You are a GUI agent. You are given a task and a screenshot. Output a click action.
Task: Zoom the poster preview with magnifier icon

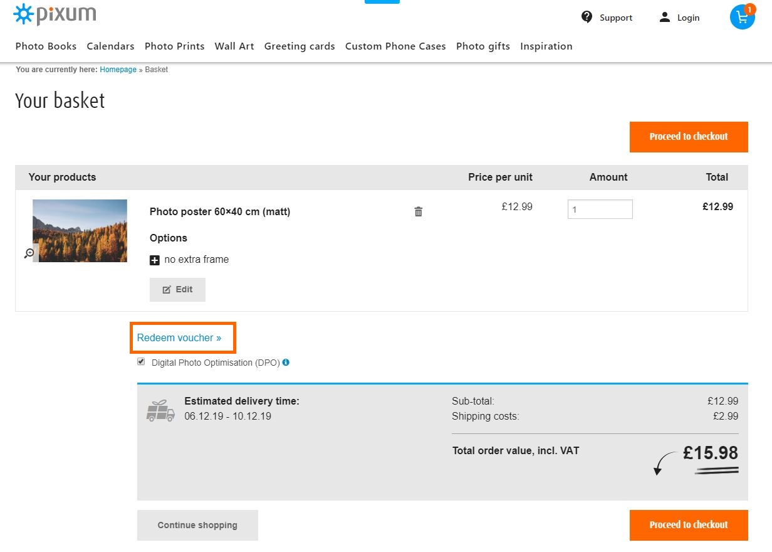29,253
